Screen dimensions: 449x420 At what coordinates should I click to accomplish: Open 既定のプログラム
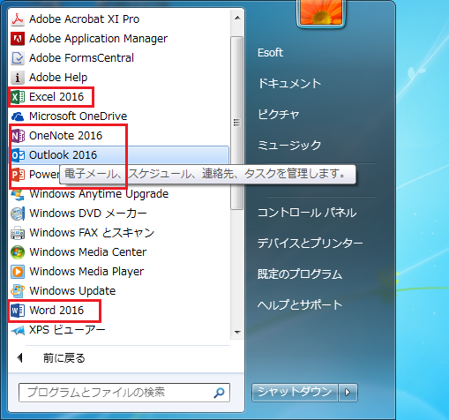[300, 274]
